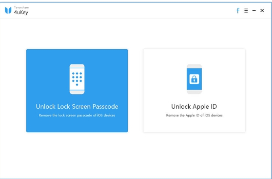The image size is (272, 179).
Task: Choose the Unlock Apple ID card
Action: pyautogui.click(x=194, y=91)
